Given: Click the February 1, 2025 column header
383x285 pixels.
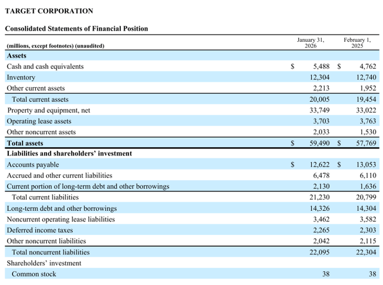Looking at the screenshot, I should coord(356,42).
